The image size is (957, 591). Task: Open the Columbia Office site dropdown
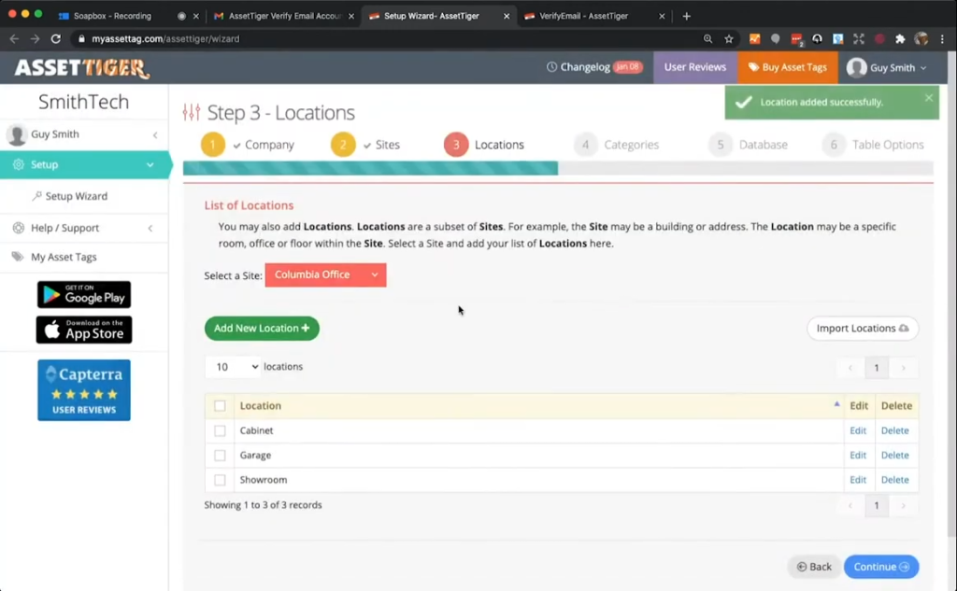click(325, 274)
